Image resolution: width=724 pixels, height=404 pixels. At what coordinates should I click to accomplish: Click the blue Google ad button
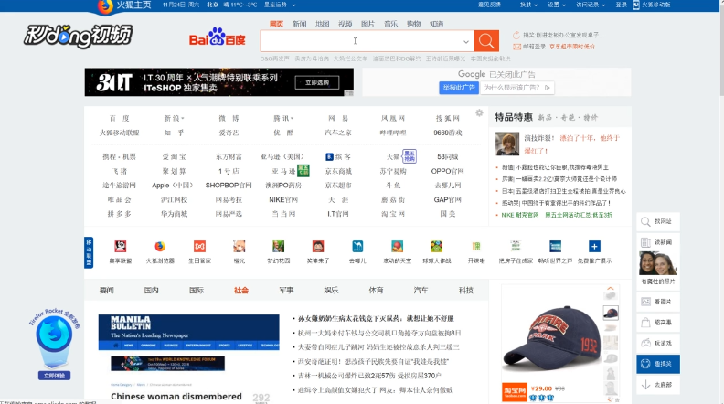(x=459, y=88)
